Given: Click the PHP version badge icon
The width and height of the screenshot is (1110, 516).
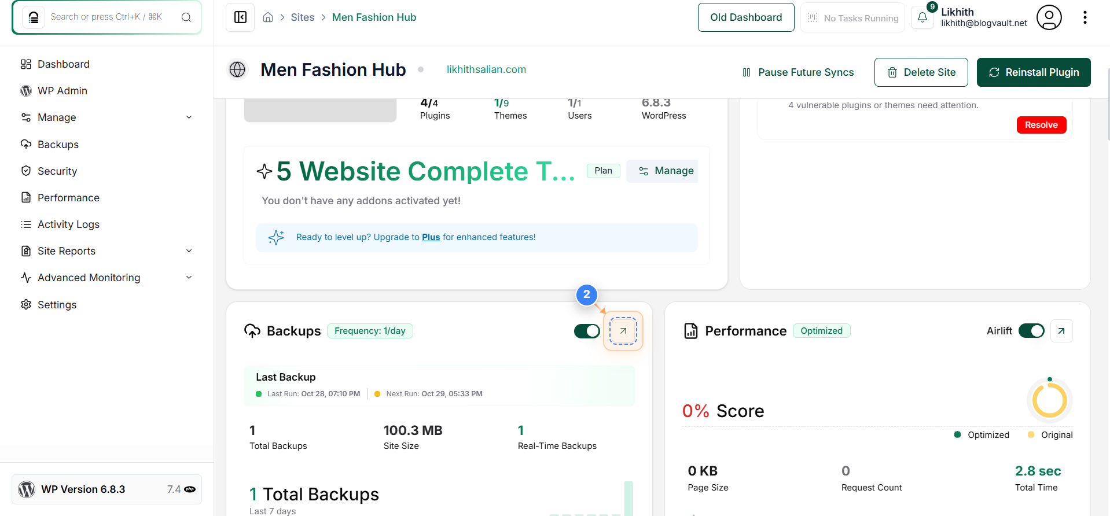Looking at the screenshot, I should [190, 489].
